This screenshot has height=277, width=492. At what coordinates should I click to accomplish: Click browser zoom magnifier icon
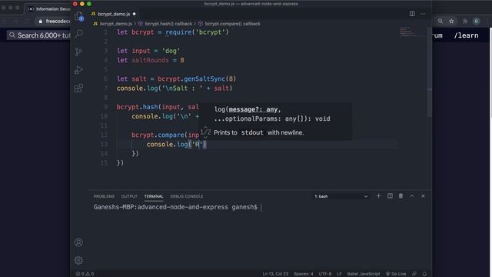(x=440, y=21)
